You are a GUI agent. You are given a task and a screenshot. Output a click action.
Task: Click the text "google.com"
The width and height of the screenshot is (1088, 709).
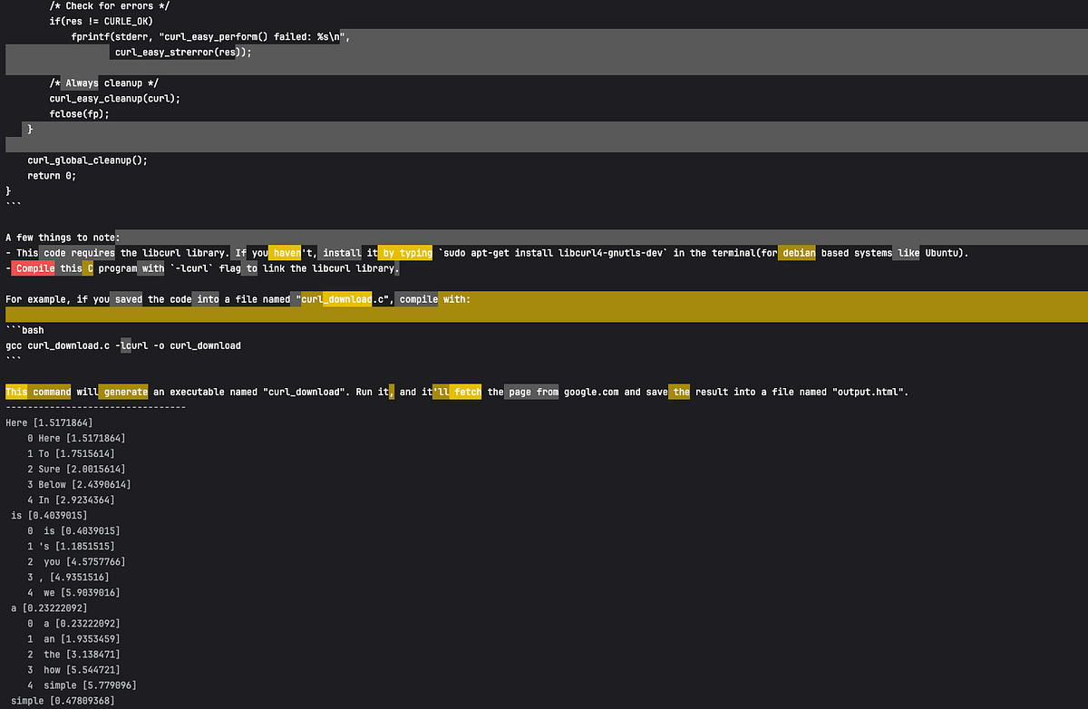pyautogui.click(x=591, y=392)
